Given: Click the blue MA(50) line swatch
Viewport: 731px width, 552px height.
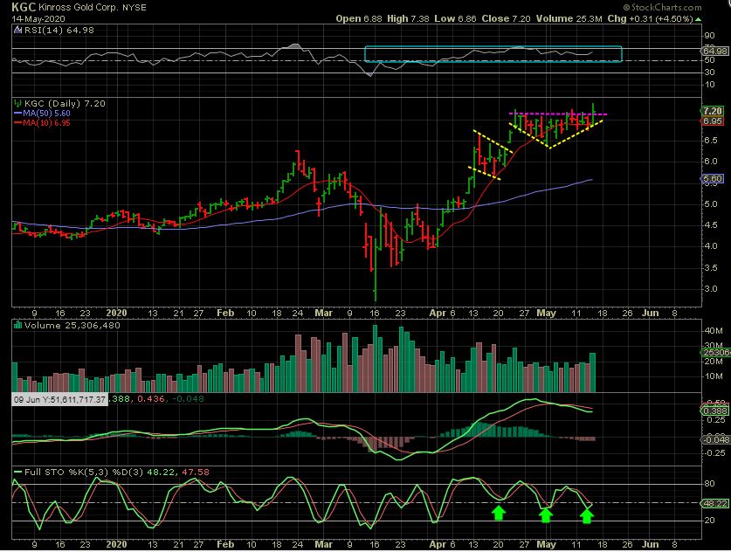Looking at the screenshot, I should click(18, 114).
